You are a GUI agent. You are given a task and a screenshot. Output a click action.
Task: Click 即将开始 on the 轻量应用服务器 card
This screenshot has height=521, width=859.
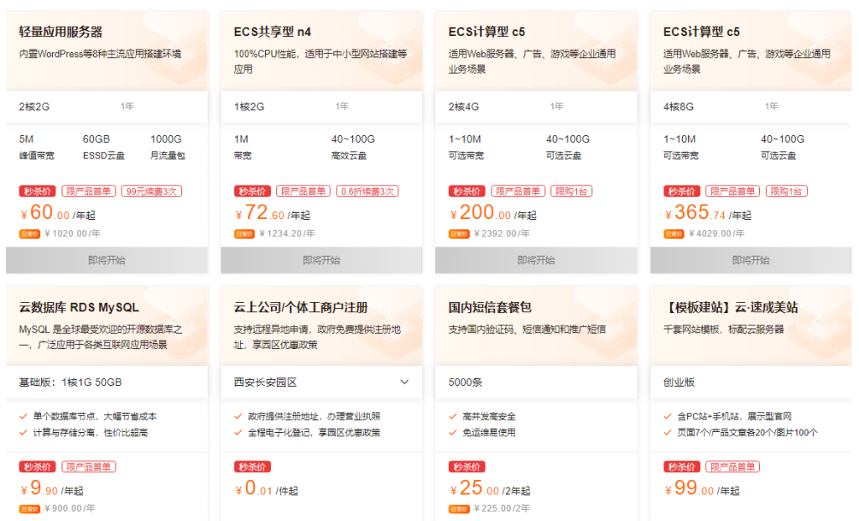tap(107, 261)
